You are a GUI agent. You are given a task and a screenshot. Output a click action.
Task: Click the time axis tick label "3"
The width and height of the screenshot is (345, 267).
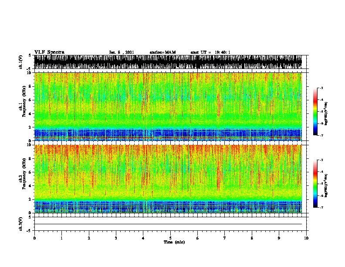pos(116,238)
